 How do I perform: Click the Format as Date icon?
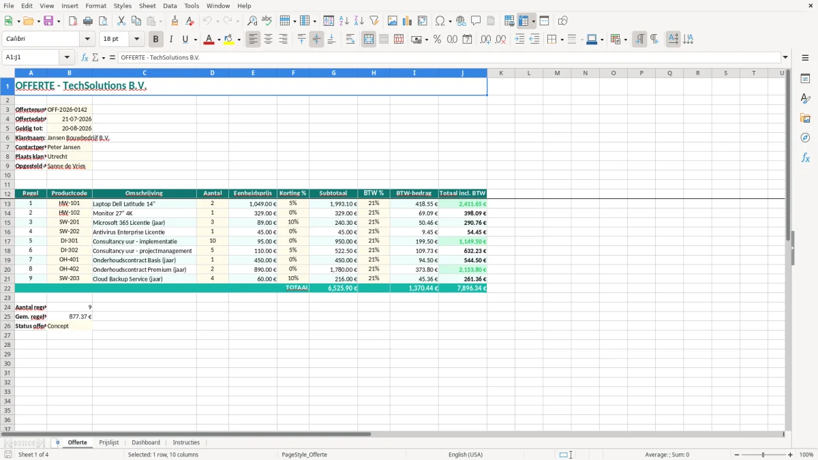467,40
